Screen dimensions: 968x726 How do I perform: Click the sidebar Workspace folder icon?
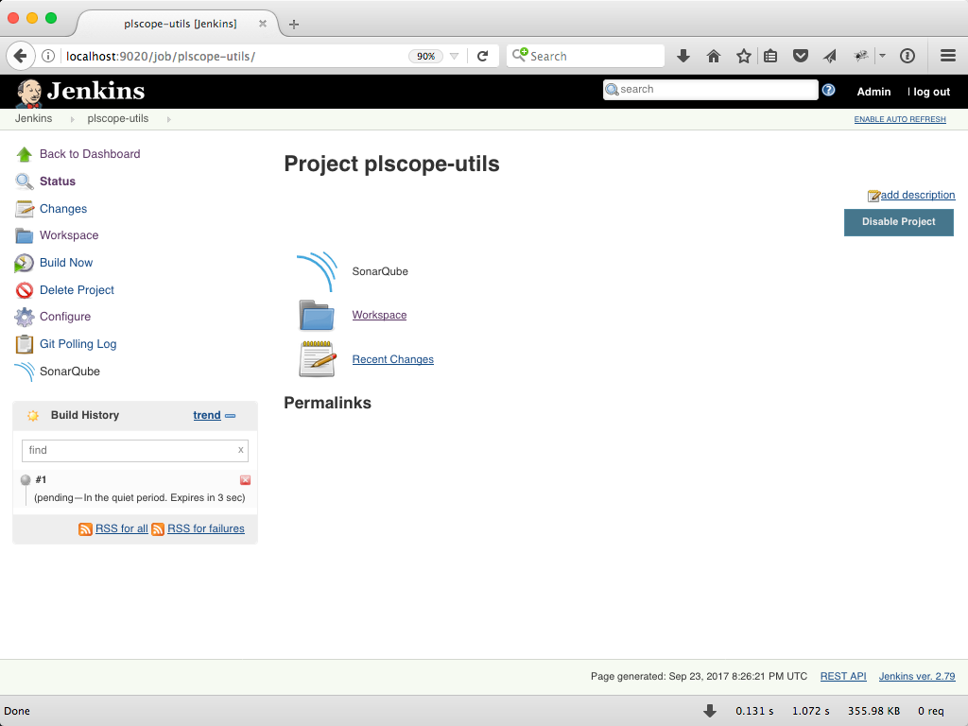24,235
